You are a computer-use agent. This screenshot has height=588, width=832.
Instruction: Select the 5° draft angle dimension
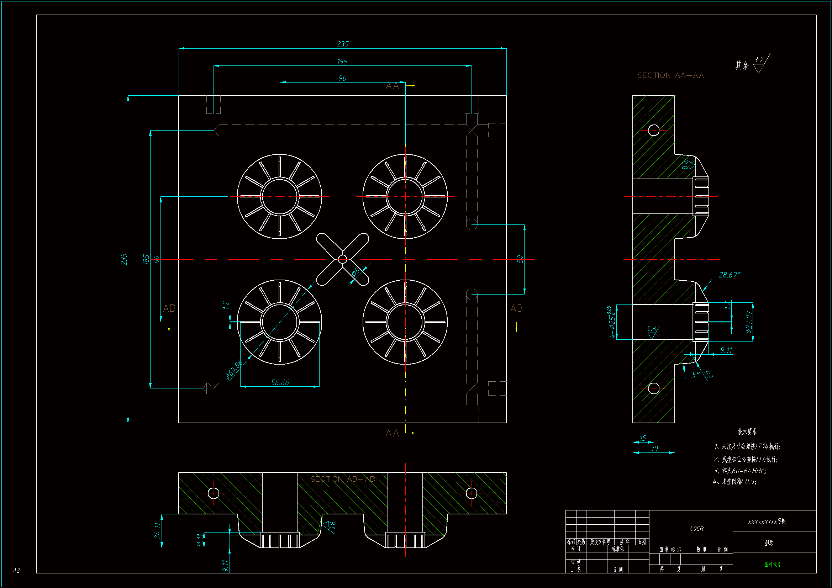pos(695,374)
